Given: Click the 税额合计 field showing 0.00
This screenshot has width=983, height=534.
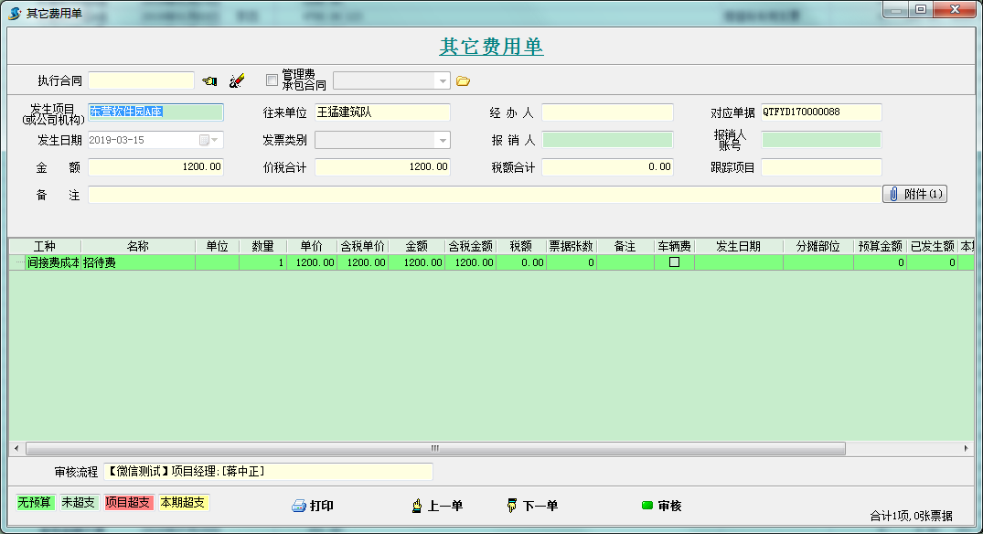Looking at the screenshot, I should (607, 167).
